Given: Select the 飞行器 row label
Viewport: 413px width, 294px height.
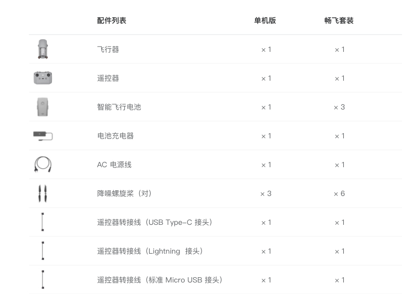Looking at the screenshot, I should (x=108, y=49).
